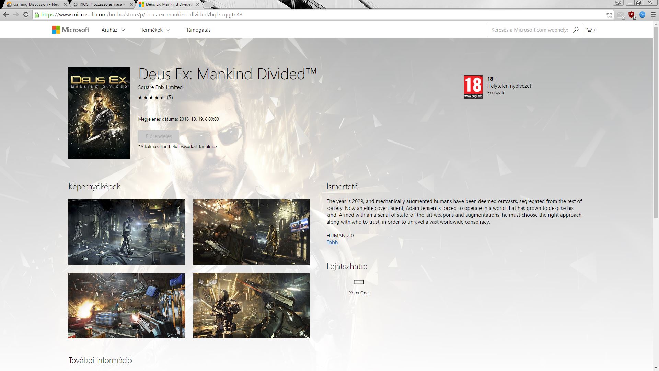Open the Chrome hamburger menu

(x=654, y=15)
